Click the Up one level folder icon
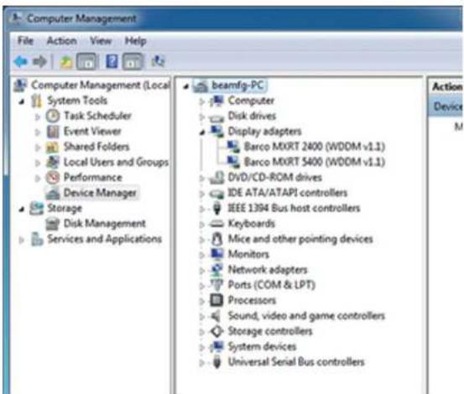 tap(66, 62)
